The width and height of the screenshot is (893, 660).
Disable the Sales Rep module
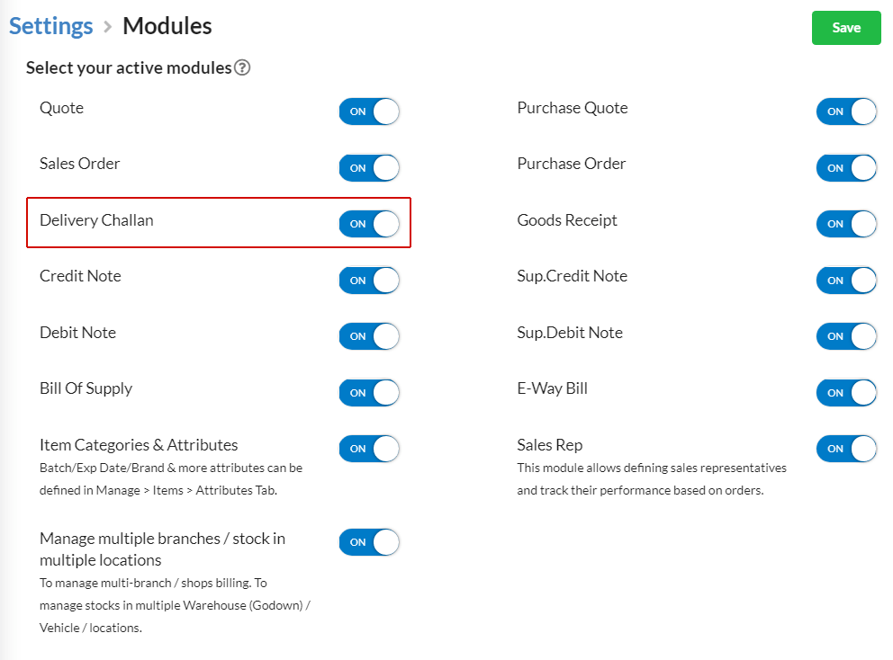coord(846,449)
